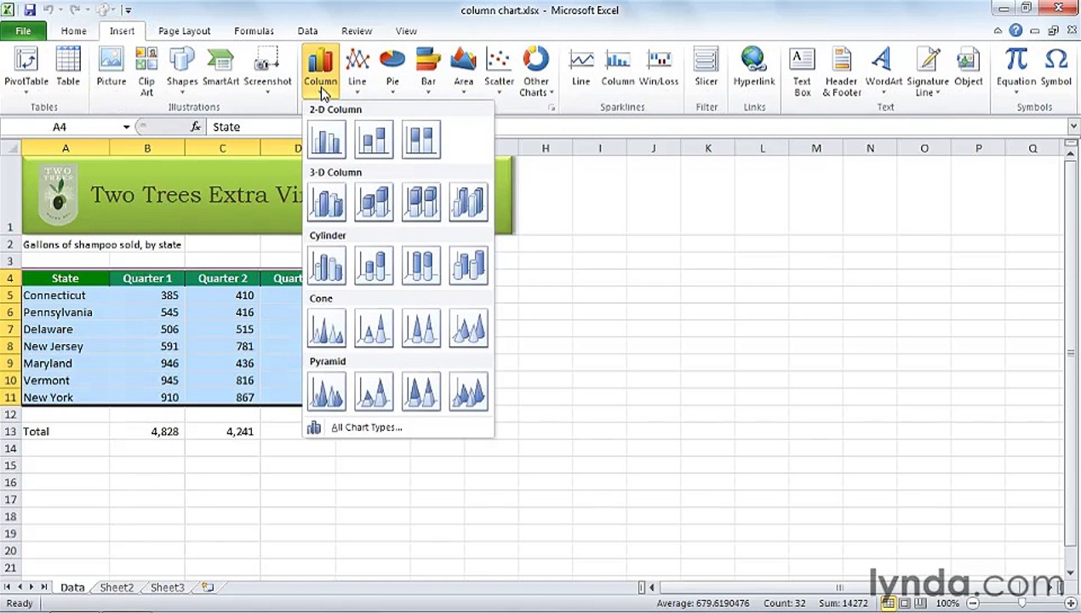Switch to the Page Layout tab
The image size is (1081, 613).
pos(184,31)
